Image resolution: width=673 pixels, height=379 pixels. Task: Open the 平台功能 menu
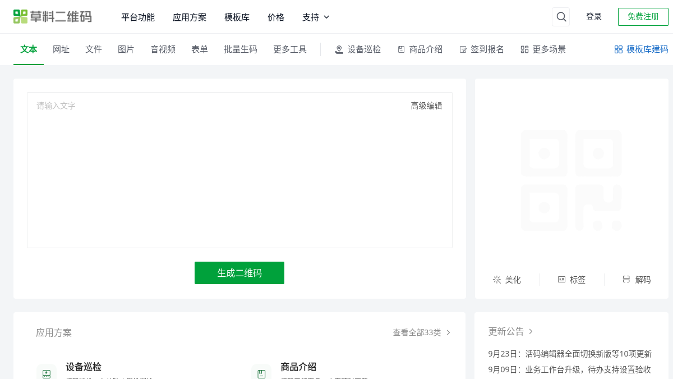(138, 17)
